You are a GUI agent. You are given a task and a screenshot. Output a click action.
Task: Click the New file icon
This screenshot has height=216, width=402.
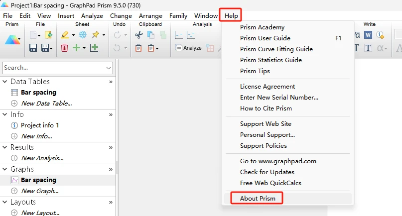33,35
